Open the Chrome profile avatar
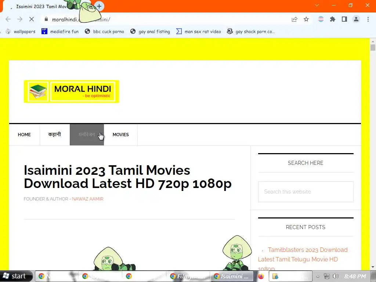The width and height of the screenshot is (376, 282). (356, 19)
